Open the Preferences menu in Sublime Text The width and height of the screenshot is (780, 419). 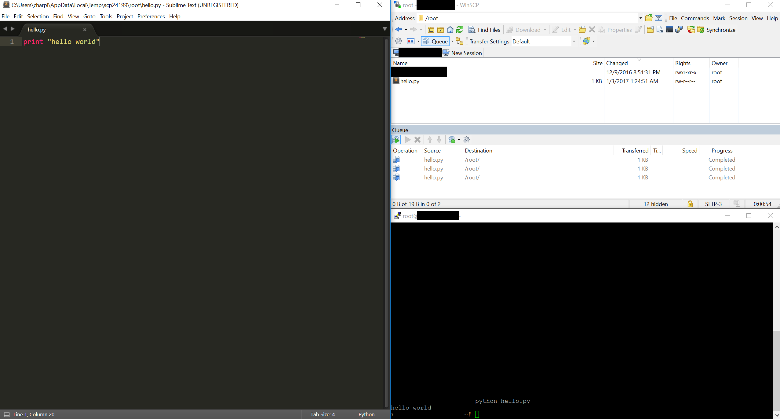(151, 17)
